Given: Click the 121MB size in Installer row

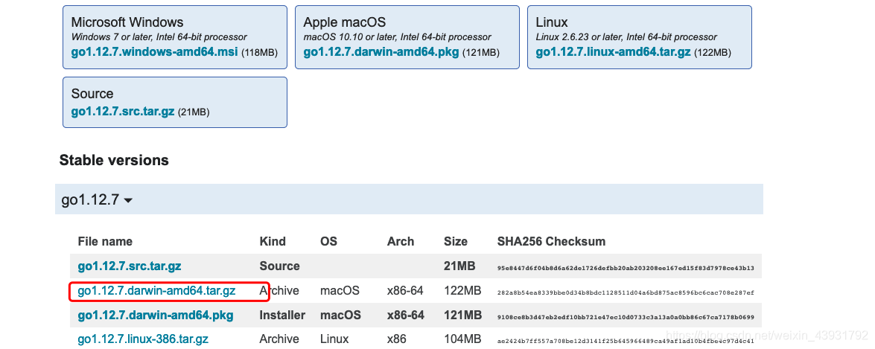Looking at the screenshot, I should (x=462, y=315).
